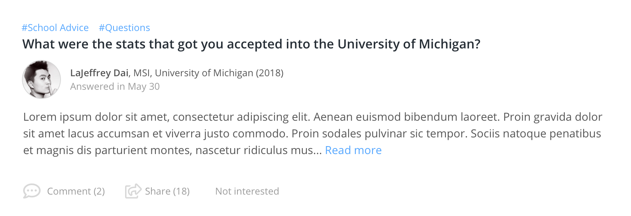
Task: Expand the answer with Read more
Action: [353, 150]
